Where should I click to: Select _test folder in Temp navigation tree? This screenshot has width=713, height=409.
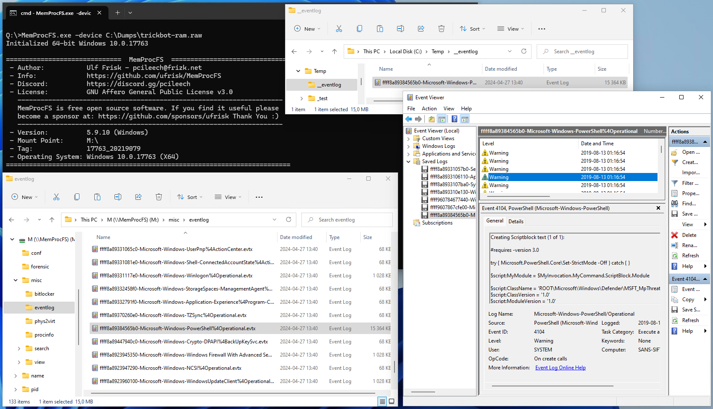323,98
